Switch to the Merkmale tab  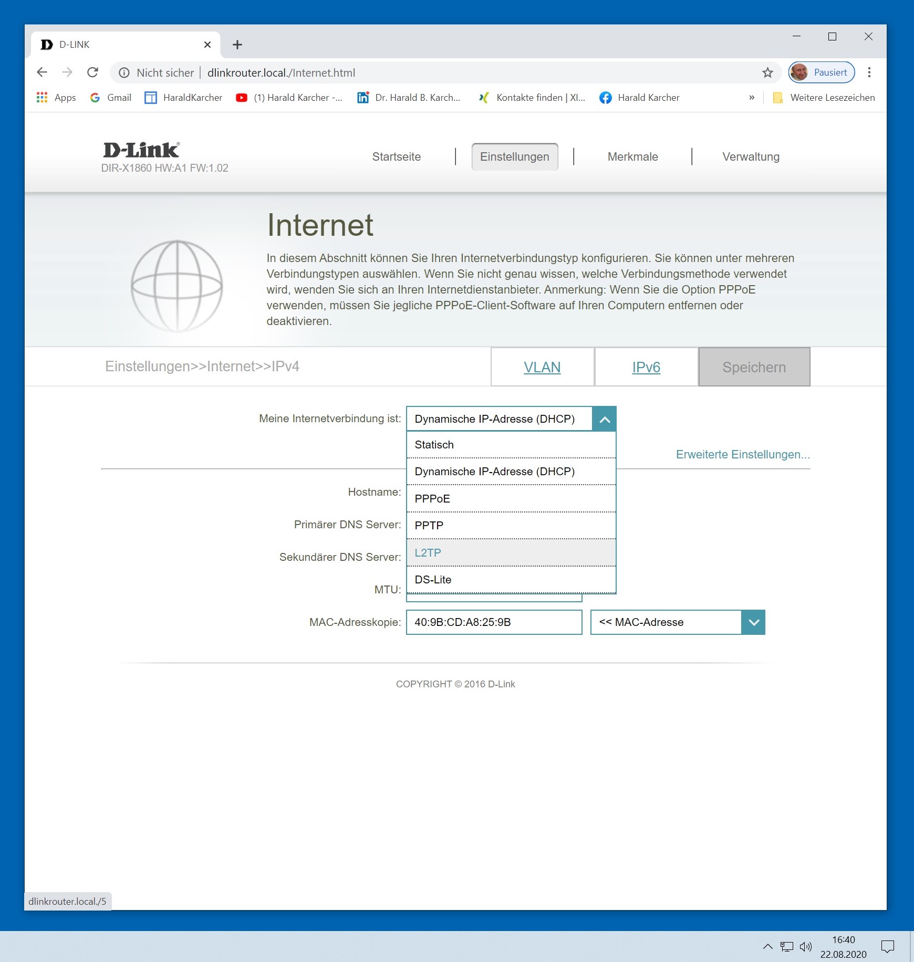[633, 157]
